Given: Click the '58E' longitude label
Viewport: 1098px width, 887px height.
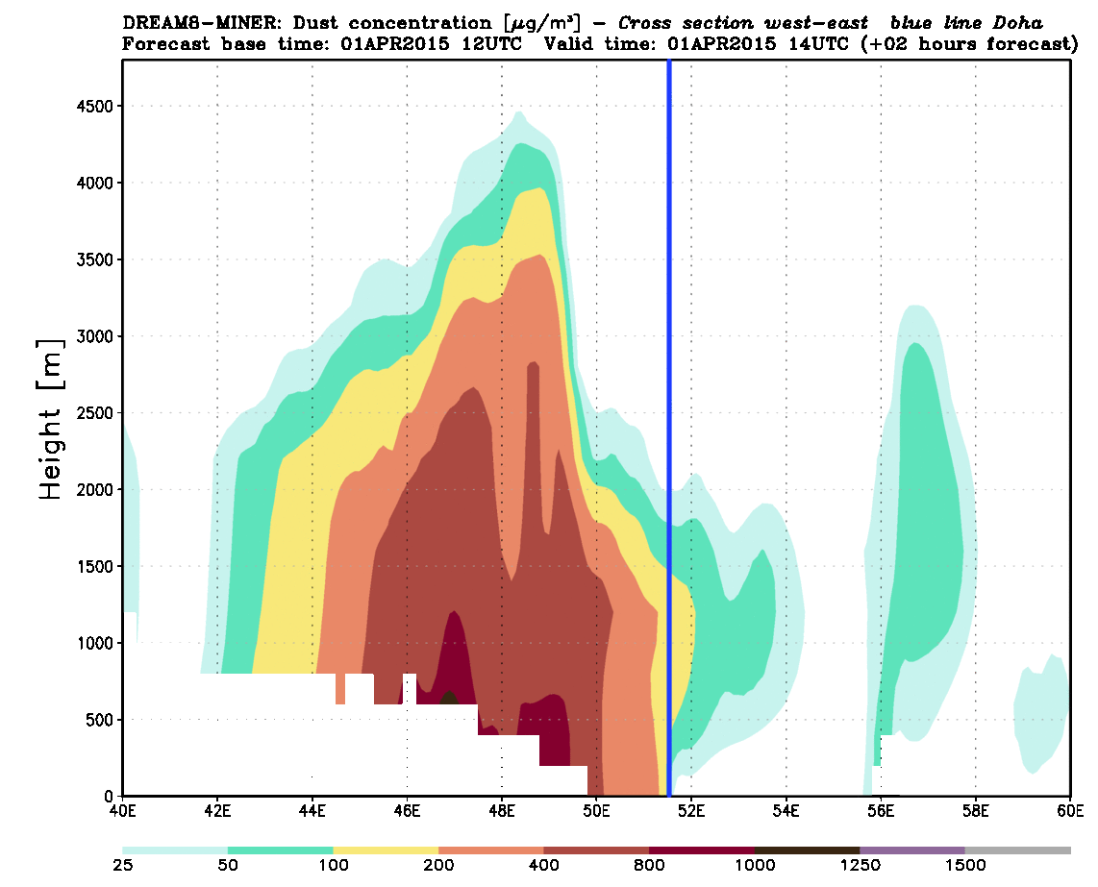Looking at the screenshot, I should (976, 811).
